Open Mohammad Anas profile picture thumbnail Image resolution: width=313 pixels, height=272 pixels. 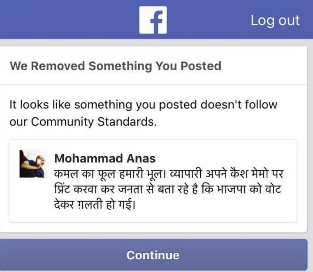click(32, 164)
